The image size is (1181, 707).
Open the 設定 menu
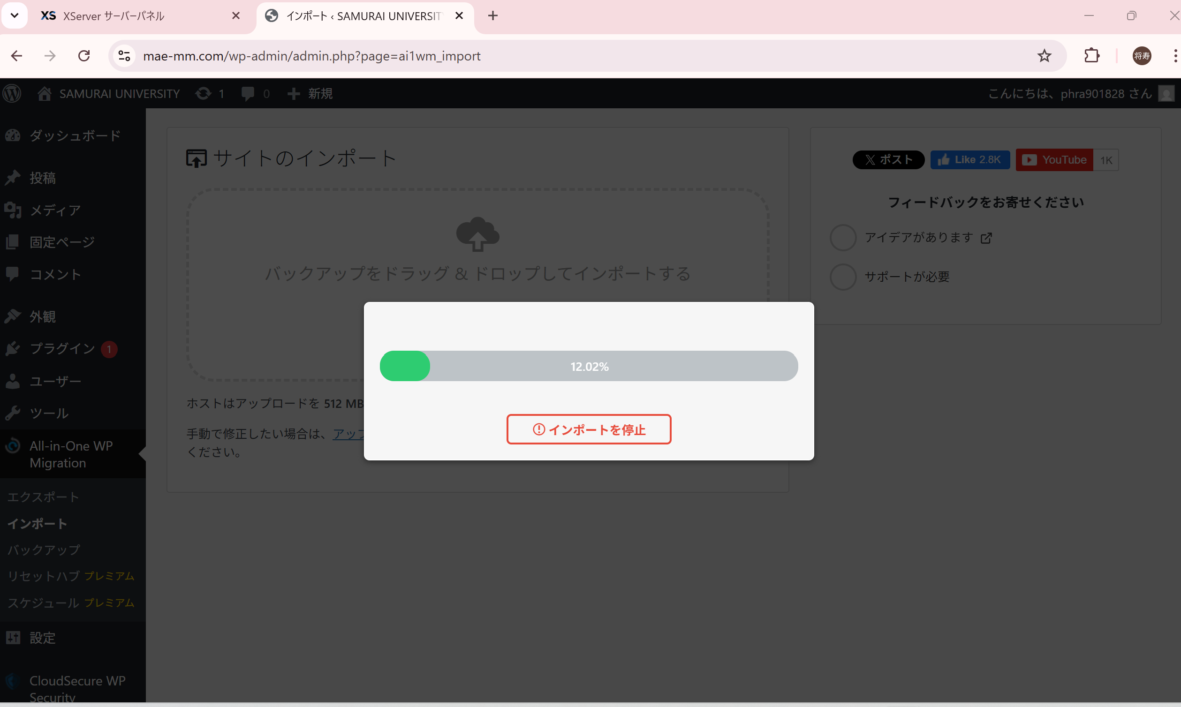(x=73, y=638)
